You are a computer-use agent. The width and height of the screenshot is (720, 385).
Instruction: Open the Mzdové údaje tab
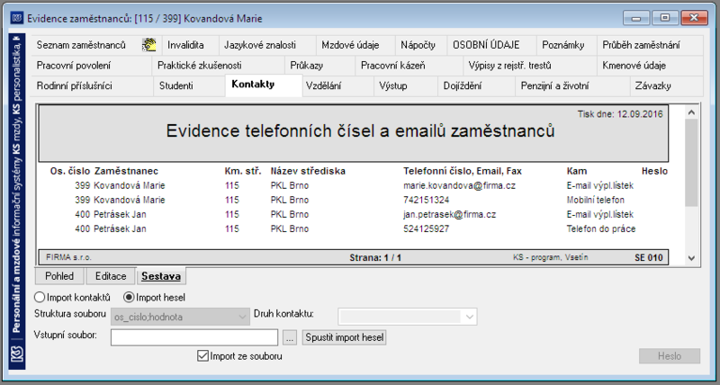tap(355, 45)
